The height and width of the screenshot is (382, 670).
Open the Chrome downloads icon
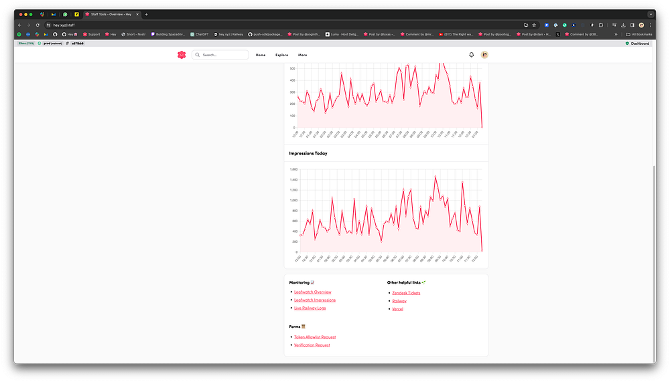623,25
